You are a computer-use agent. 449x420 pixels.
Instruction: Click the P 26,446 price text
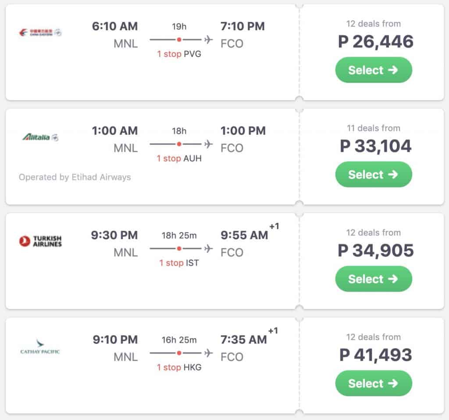point(376,42)
